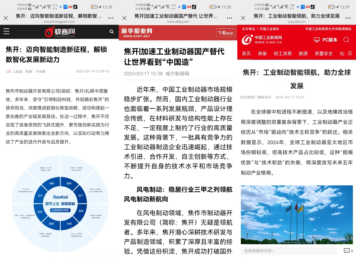Open the 质量安全 tab
Viewport: 356px width, 257px height.
(324, 53)
